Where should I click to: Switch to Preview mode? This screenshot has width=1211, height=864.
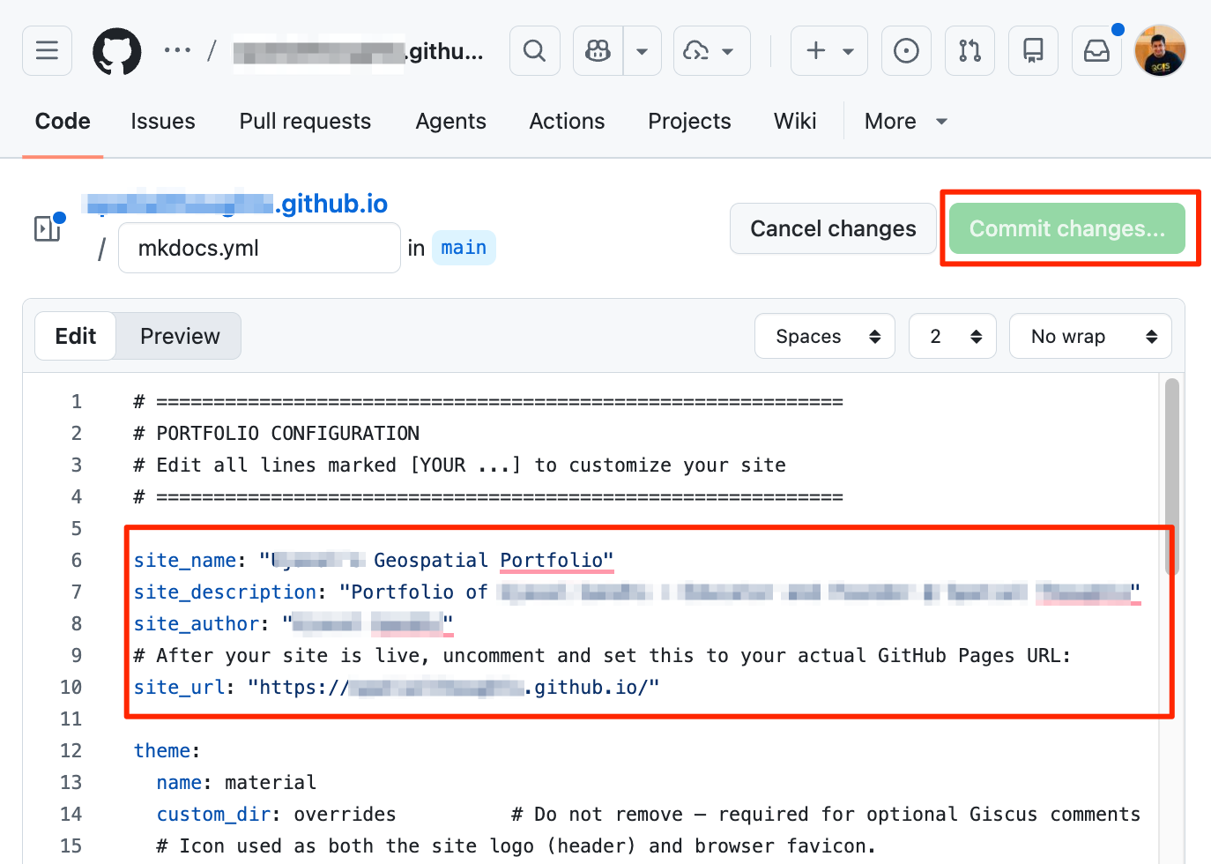pyautogui.click(x=180, y=336)
